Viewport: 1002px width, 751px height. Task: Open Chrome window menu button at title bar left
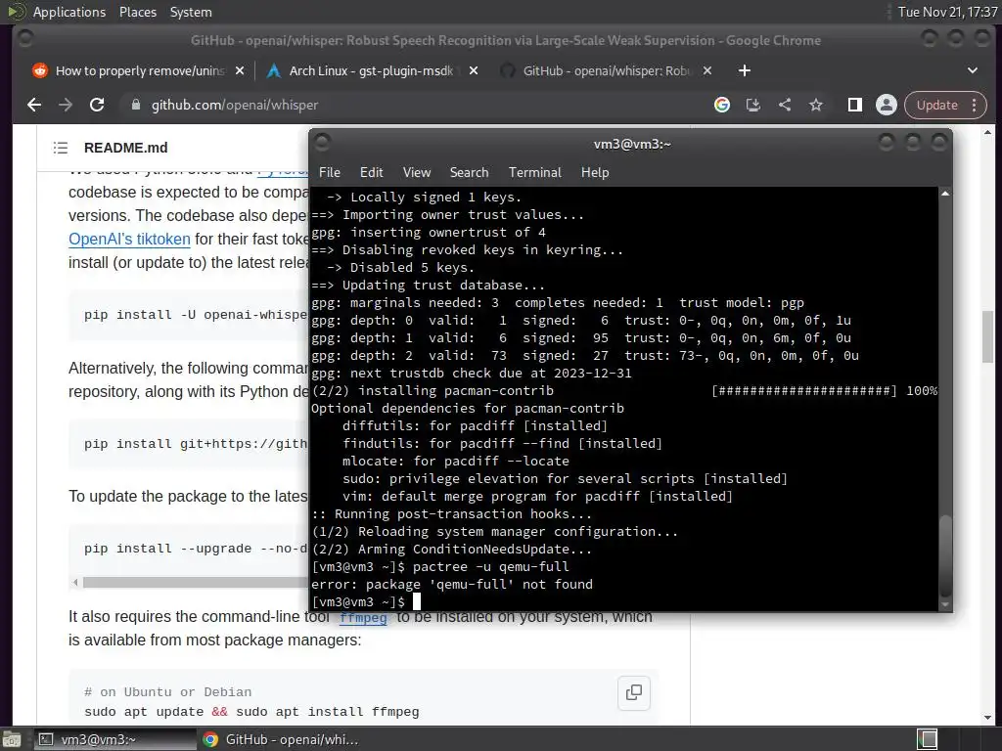tap(24, 39)
